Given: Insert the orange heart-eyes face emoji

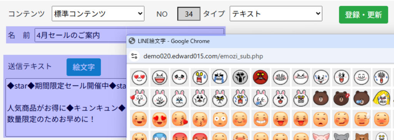Looking at the screenshot, I should point(160,119).
